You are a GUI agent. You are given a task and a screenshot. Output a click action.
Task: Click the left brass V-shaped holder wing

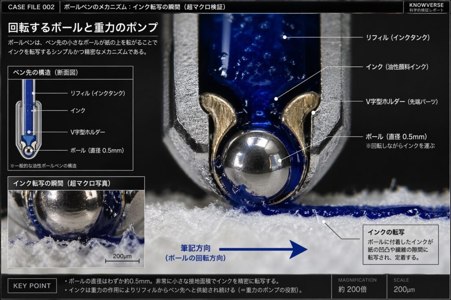(220, 114)
